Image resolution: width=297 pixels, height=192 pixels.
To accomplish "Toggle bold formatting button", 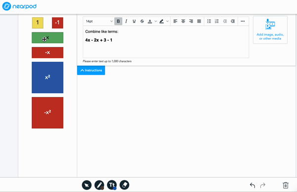I will (x=118, y=21).
